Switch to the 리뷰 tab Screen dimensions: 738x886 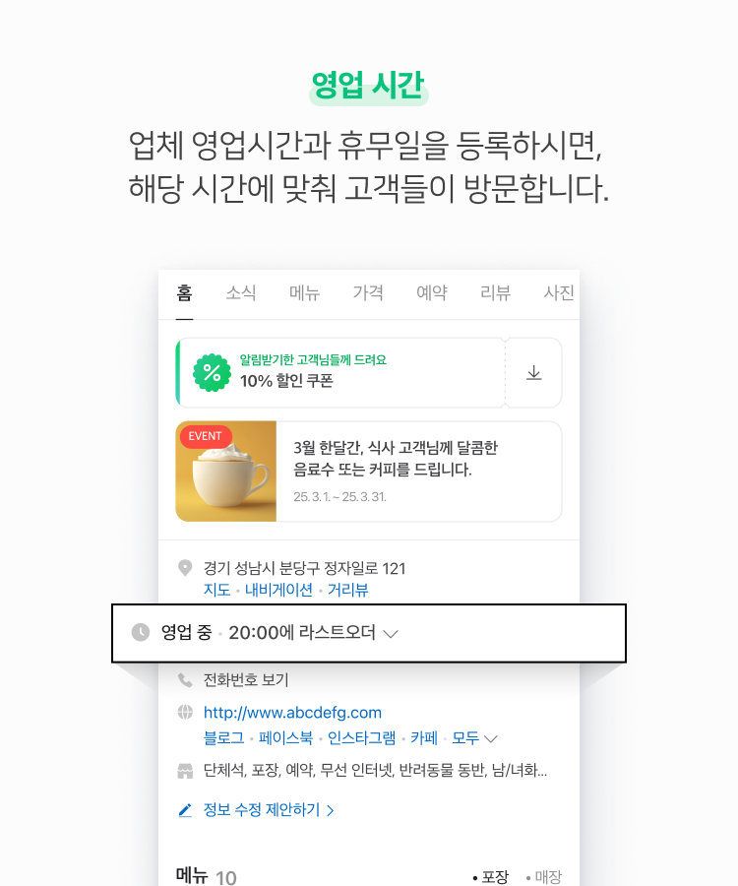click(x=495, y=292)
